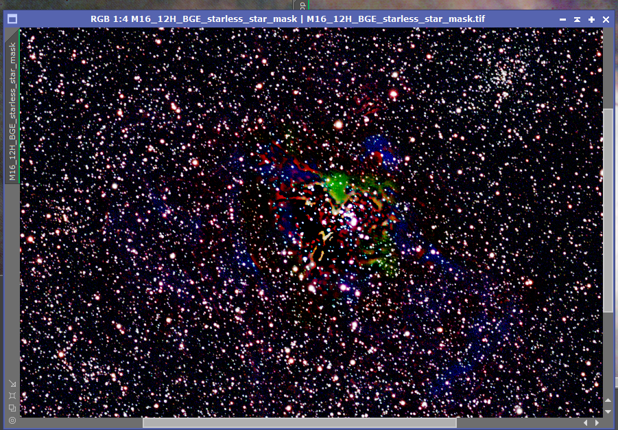The width and height of the screenshot is (618, 430).
Task: Click the vertical scrollbar thumb
Action: 608,210
